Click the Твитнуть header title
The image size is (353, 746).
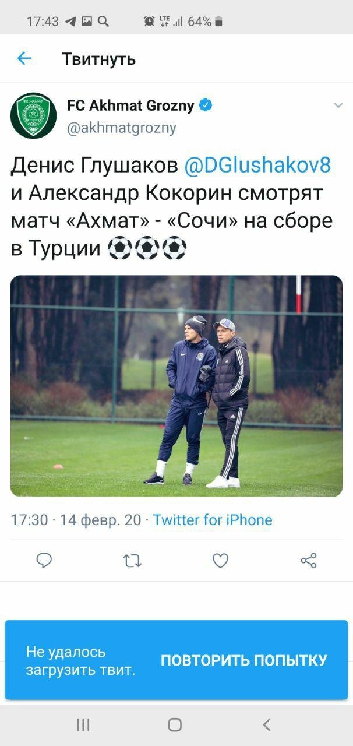[x=99, y=59]
